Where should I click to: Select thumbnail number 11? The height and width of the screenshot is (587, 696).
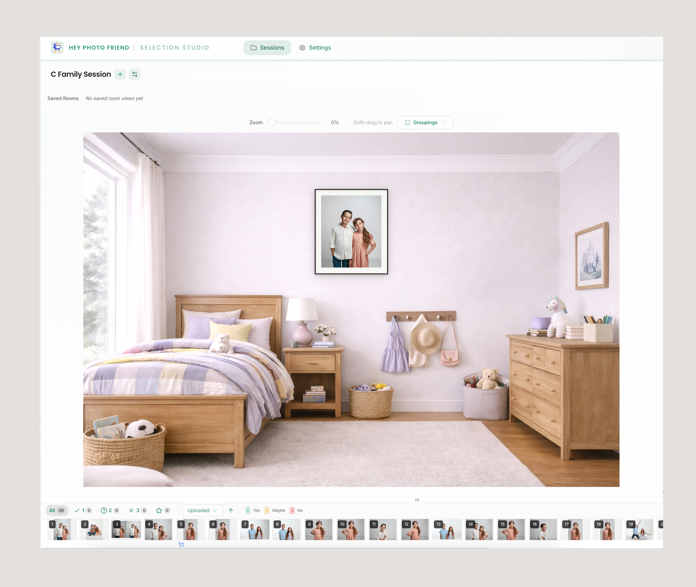pos(383,529)
